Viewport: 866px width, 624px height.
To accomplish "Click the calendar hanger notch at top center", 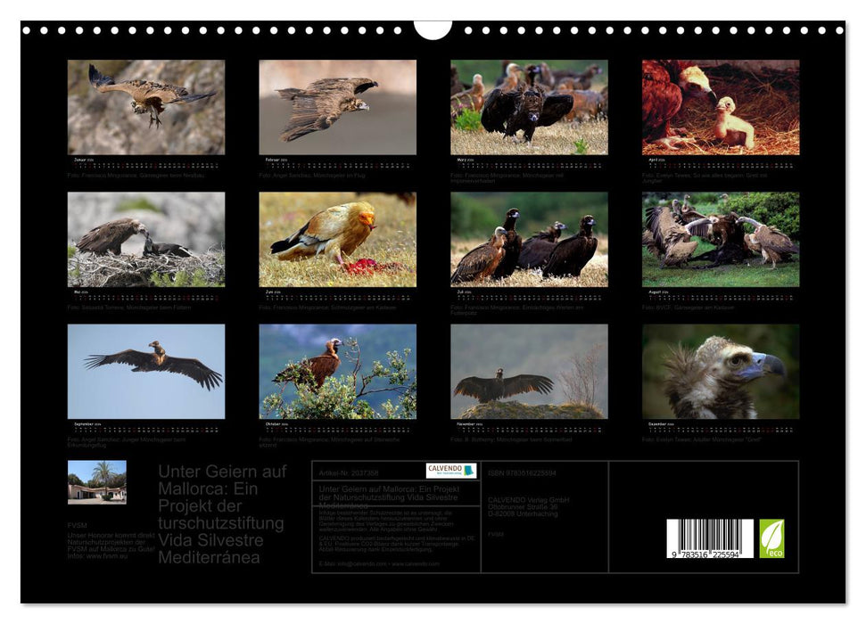I will (433, 30).
